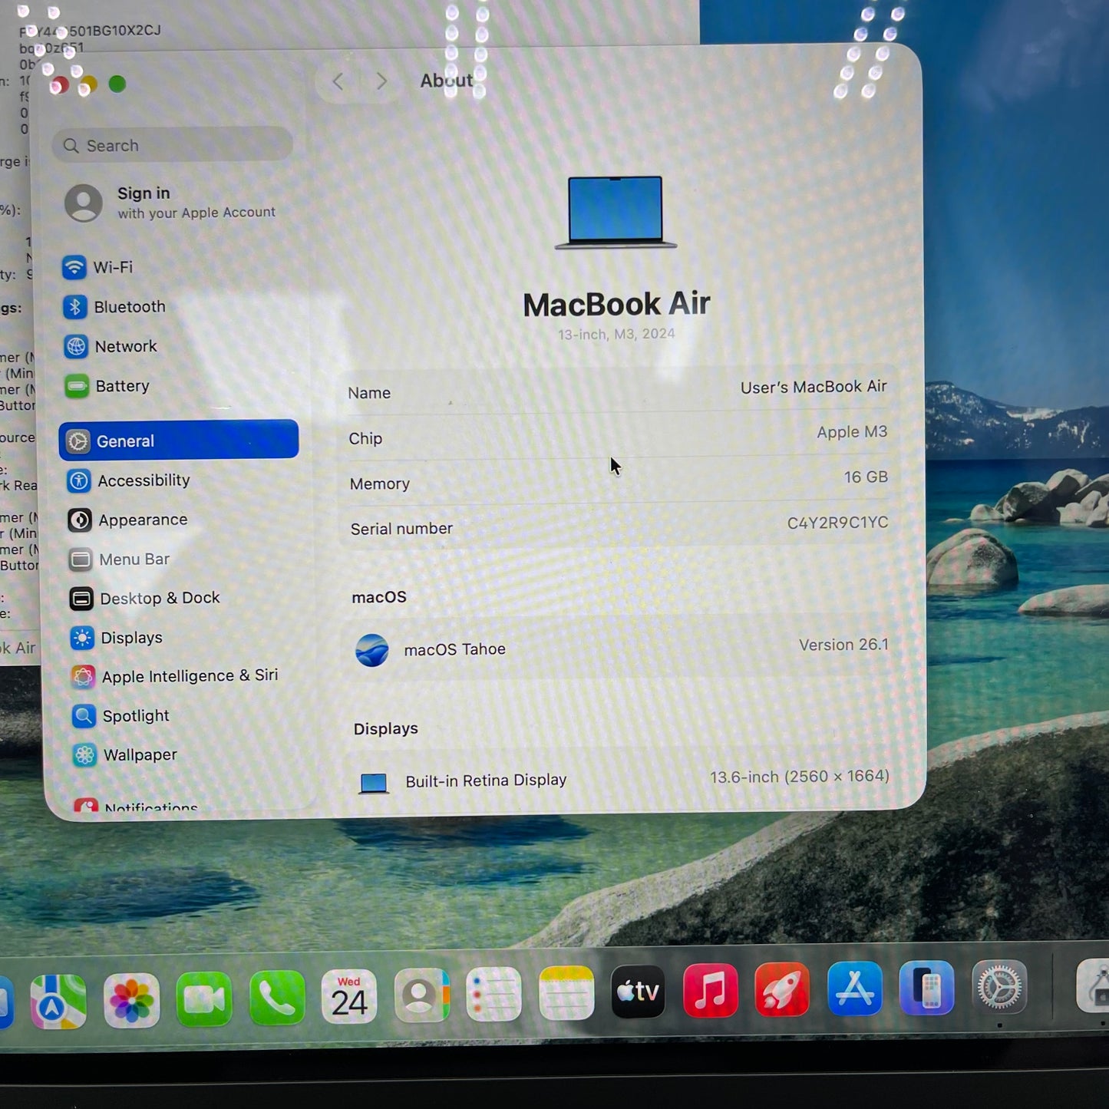The height and width of the screenshot is (1109, 1109).
Task: Open Appearance settings
Action: click(143, 520)
